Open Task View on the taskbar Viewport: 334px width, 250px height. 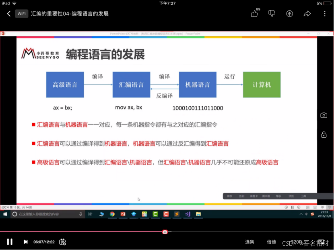pos(90,214)
